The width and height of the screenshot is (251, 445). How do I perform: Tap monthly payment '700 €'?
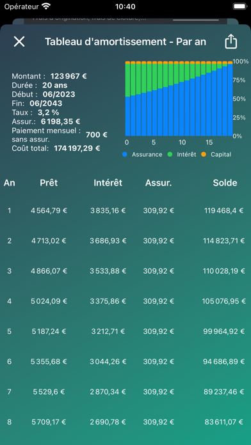96,135
